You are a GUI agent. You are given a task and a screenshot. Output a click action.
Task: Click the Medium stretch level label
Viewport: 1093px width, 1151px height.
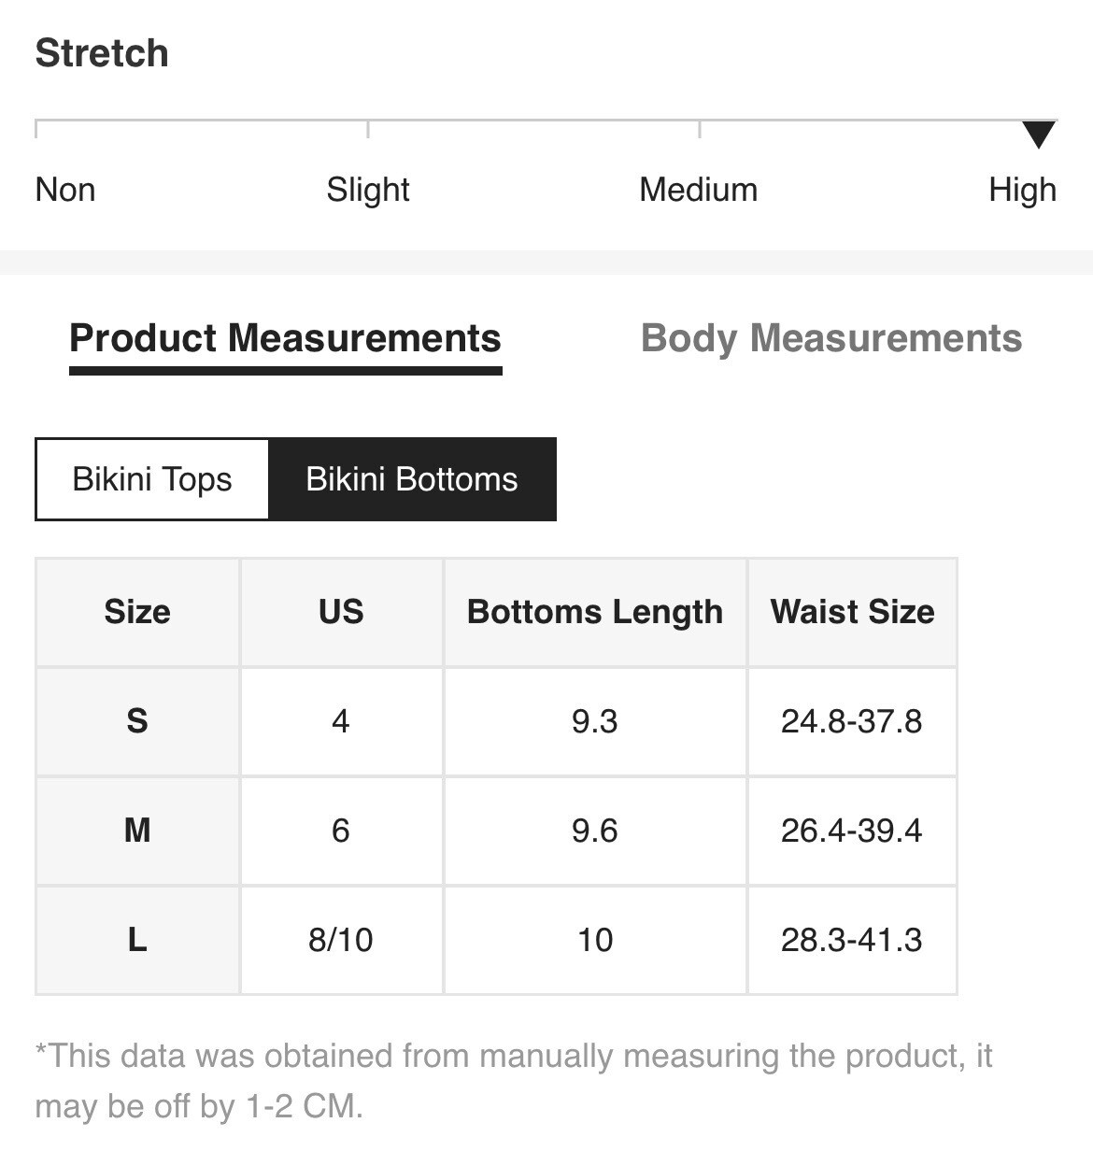click(698, 190)
